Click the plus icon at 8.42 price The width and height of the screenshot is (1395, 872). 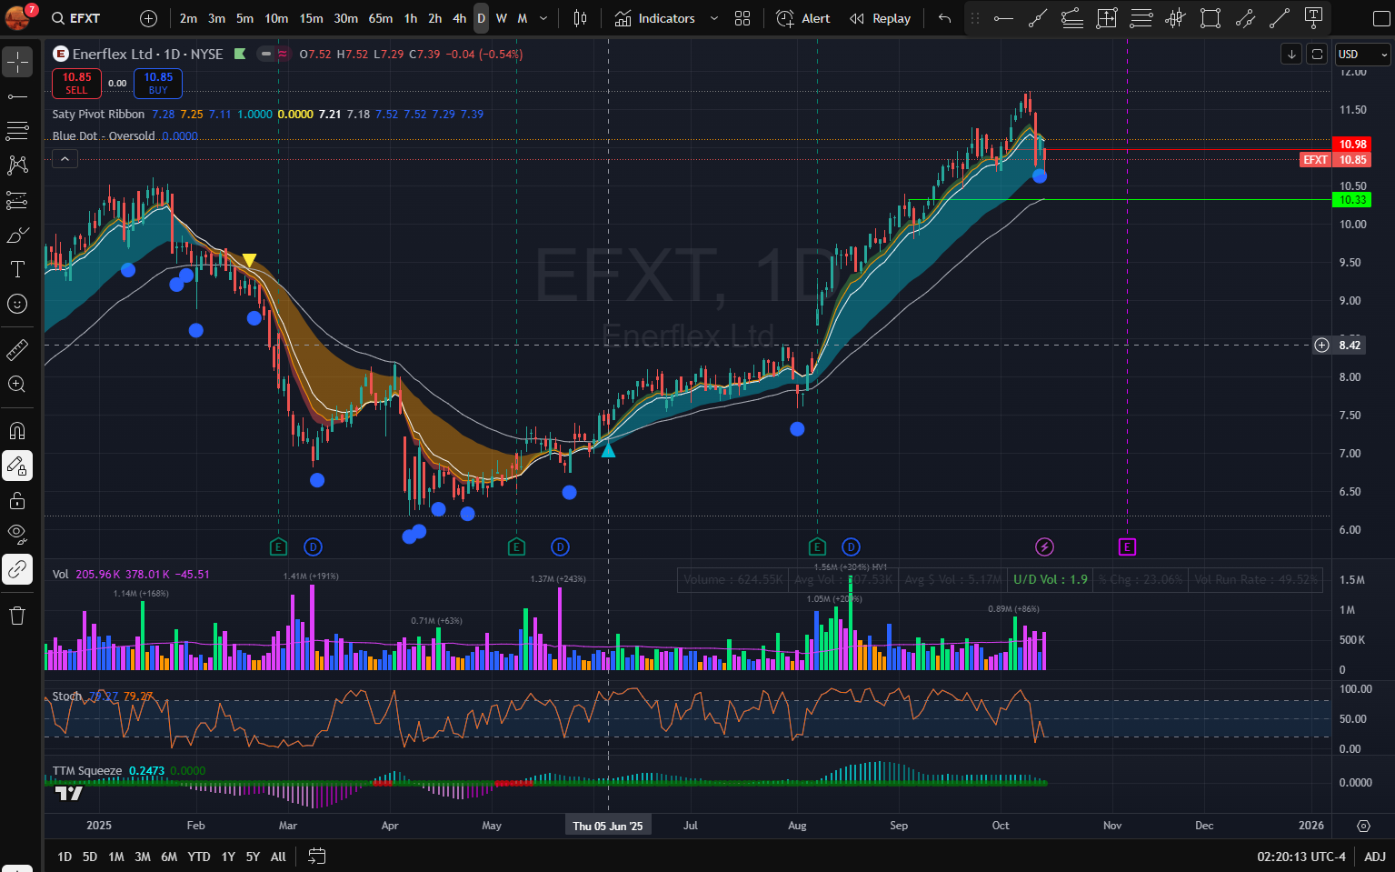coord(1321,345)
